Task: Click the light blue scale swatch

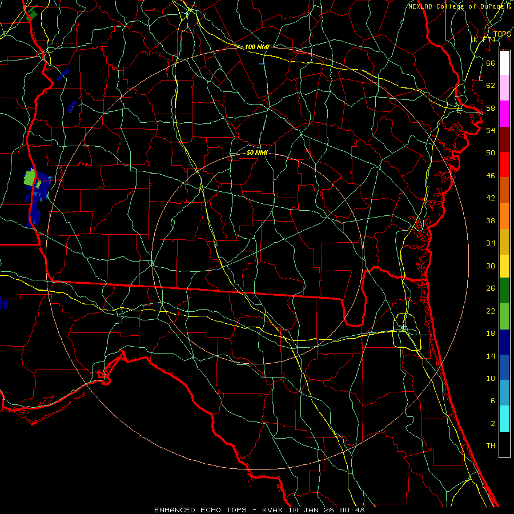Action: click(x=504, y=393)
